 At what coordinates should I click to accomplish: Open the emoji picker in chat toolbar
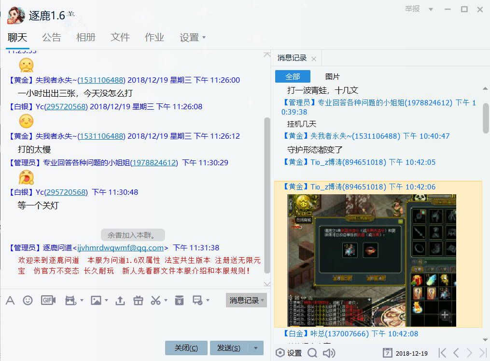(x=28, y=300)
